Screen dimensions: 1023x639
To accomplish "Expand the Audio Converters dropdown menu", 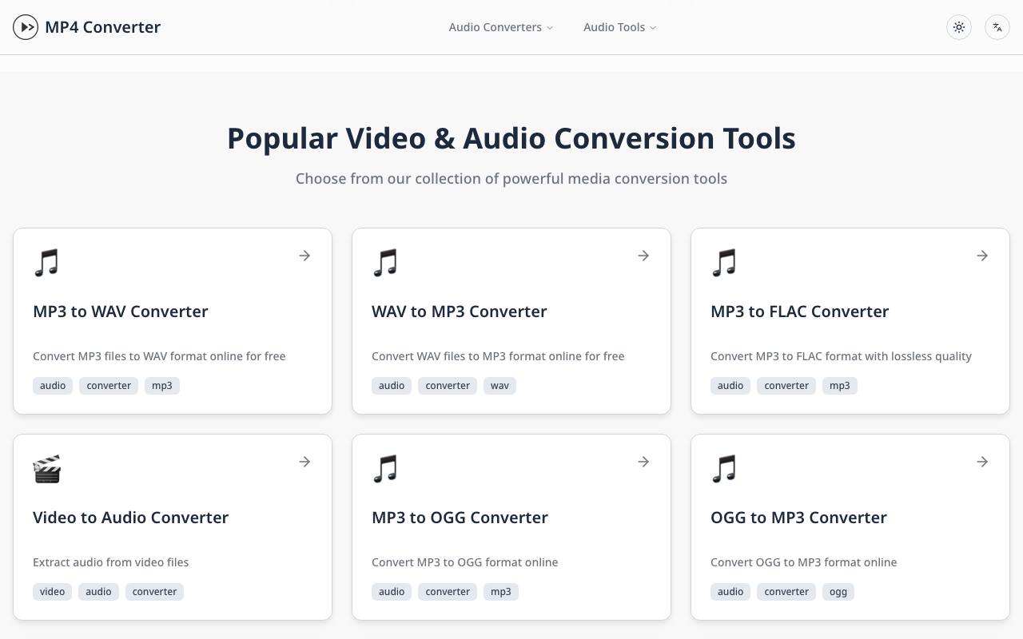I will click(x=501, y=27).
